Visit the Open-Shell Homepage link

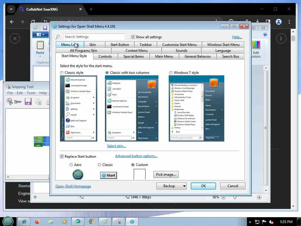tap(73, 186)
